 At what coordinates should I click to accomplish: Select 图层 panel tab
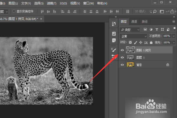coord(124,22)
